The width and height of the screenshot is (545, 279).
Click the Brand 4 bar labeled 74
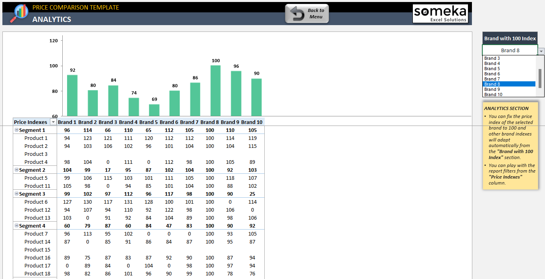(x=134, y=107)
